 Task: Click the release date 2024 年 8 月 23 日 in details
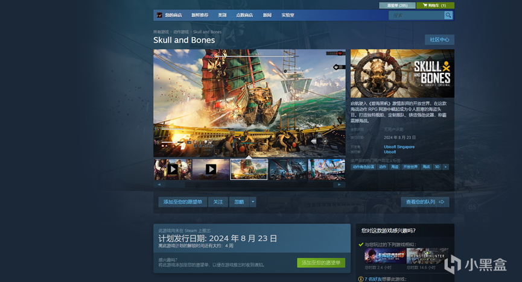coord(400,137)
